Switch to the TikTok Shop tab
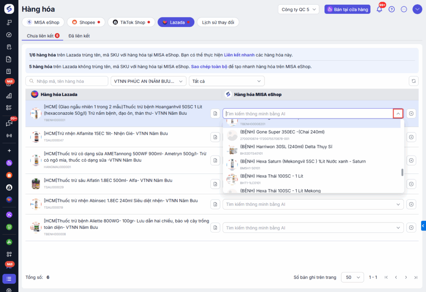This screenshot has height=292, width=426. (x=131, y=22)
